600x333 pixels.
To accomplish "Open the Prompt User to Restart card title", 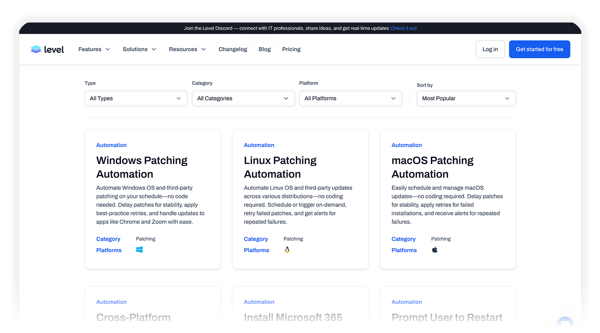I will (x=447, y=318).
